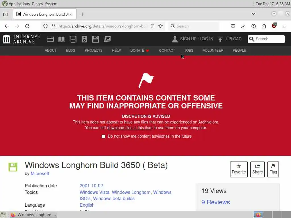
Task: Click the browser forward arrow
Action: coord(17,26)
